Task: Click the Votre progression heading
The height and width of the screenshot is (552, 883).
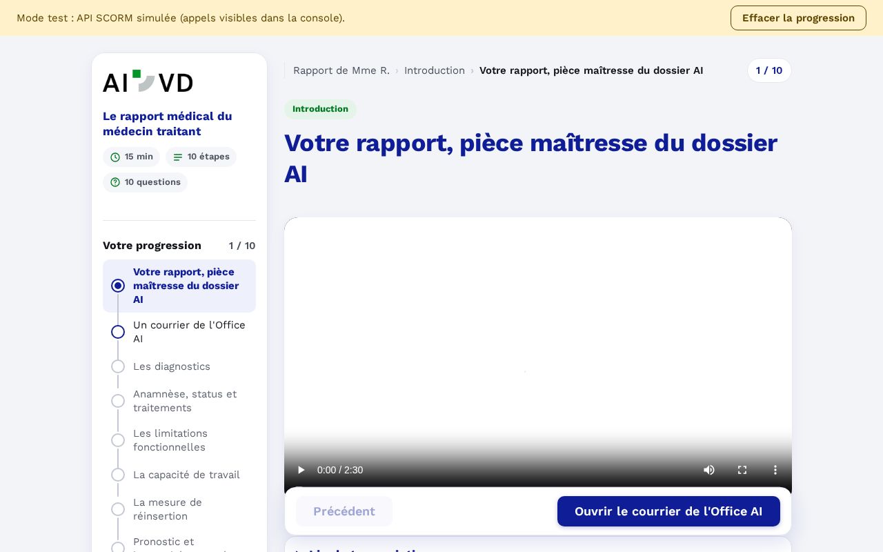Action: [x=152, y=246]
